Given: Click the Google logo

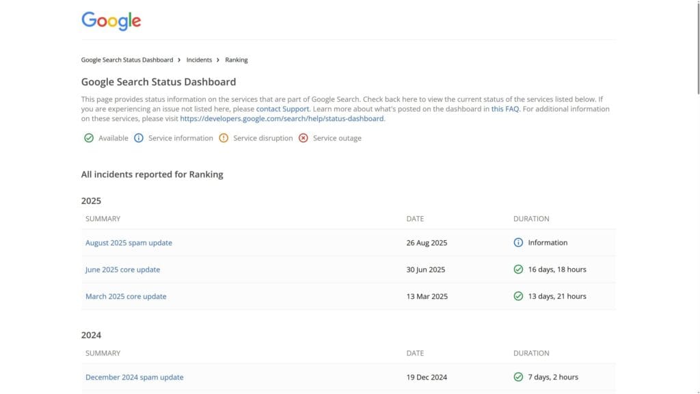Looking at the screenshot, I should point(111,21).
